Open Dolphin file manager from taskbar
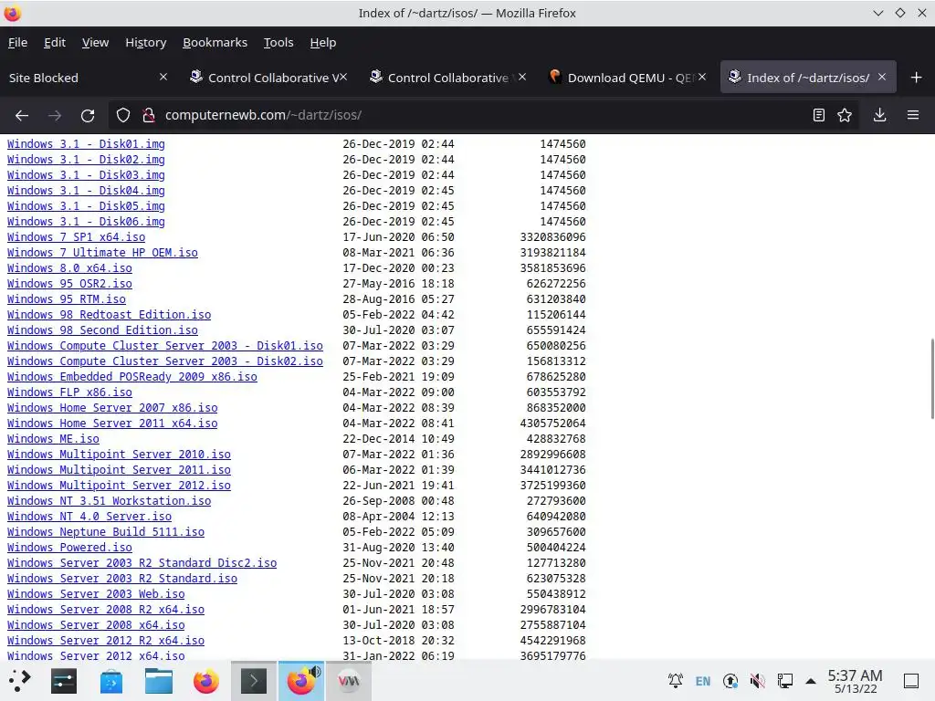 [x=159, y=681]
